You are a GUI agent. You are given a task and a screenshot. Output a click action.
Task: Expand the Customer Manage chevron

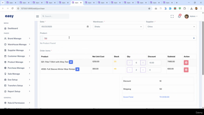[x=30, y=56]
